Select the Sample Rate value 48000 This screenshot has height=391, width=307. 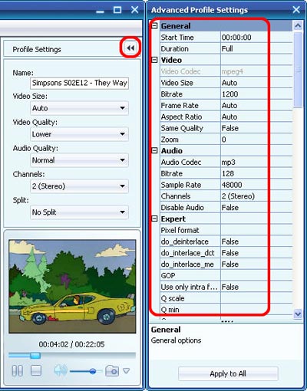(x=232, y=185)
